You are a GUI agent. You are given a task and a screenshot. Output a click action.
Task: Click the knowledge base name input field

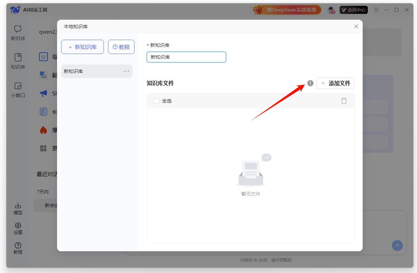pos(186,57)
